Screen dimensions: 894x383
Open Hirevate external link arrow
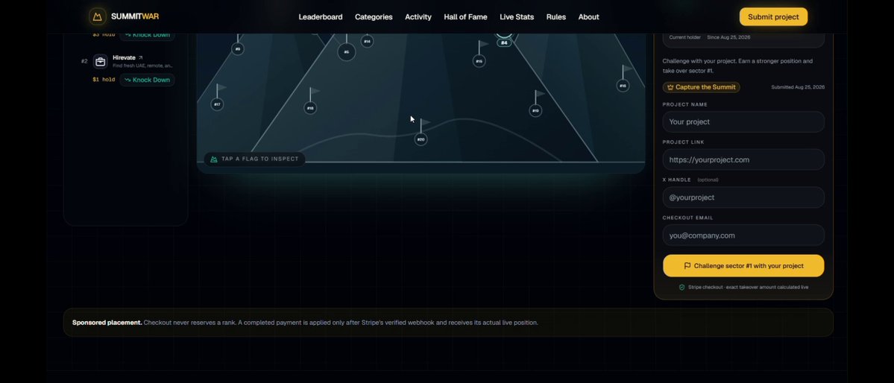(x=140, y=57)
